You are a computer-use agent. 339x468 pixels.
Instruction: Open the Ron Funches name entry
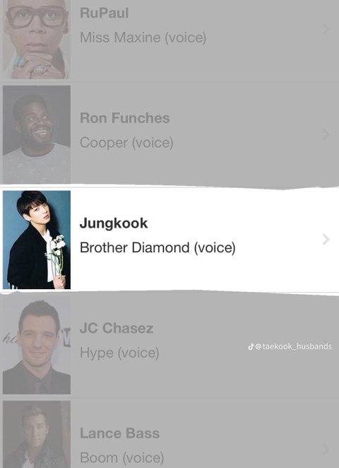click(124, 118)
